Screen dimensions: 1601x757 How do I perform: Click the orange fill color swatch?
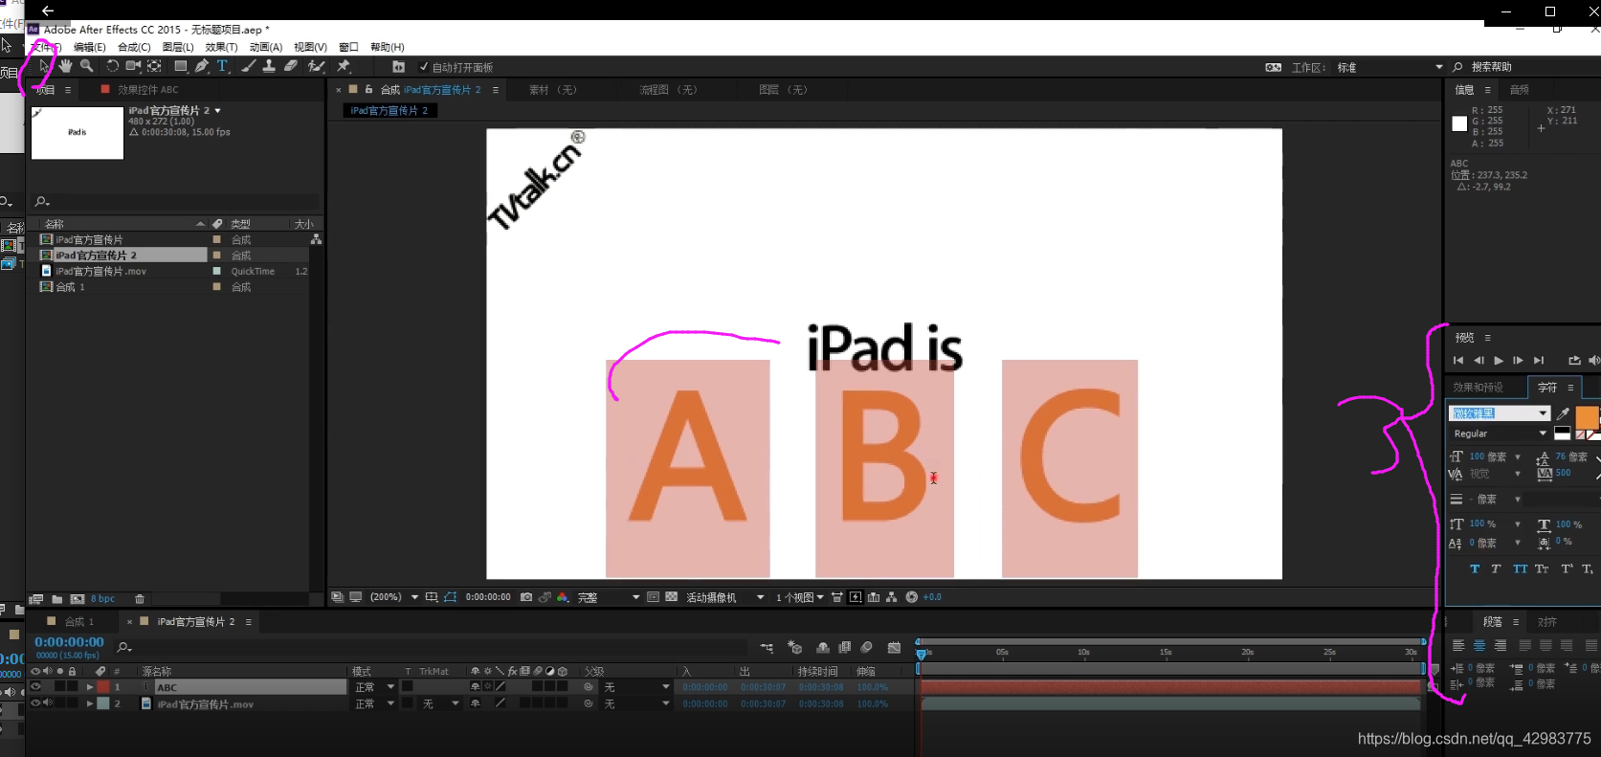[x=1587, y=416]
